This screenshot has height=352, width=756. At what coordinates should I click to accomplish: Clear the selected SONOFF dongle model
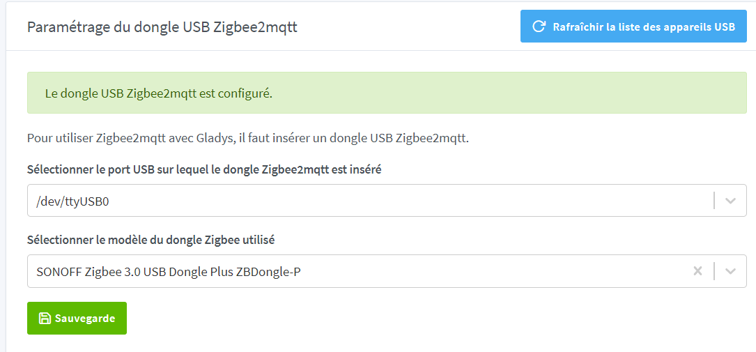tap(697, 271)
